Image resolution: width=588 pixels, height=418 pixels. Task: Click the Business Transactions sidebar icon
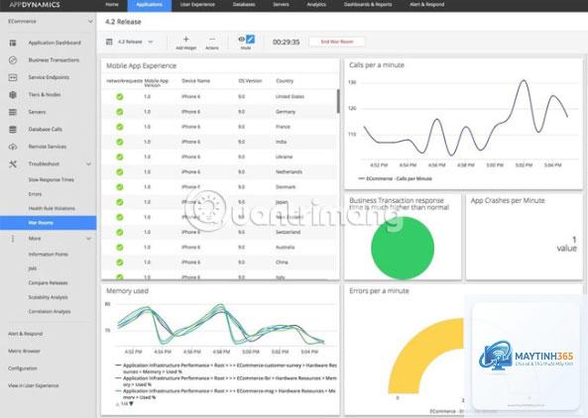13,60
